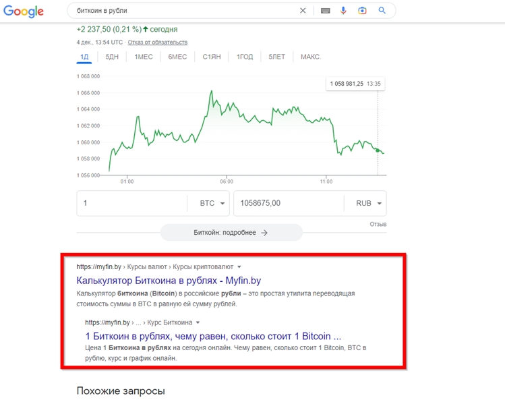
Task: Select the 1МЕС chart tab
Action: [144, 57]
